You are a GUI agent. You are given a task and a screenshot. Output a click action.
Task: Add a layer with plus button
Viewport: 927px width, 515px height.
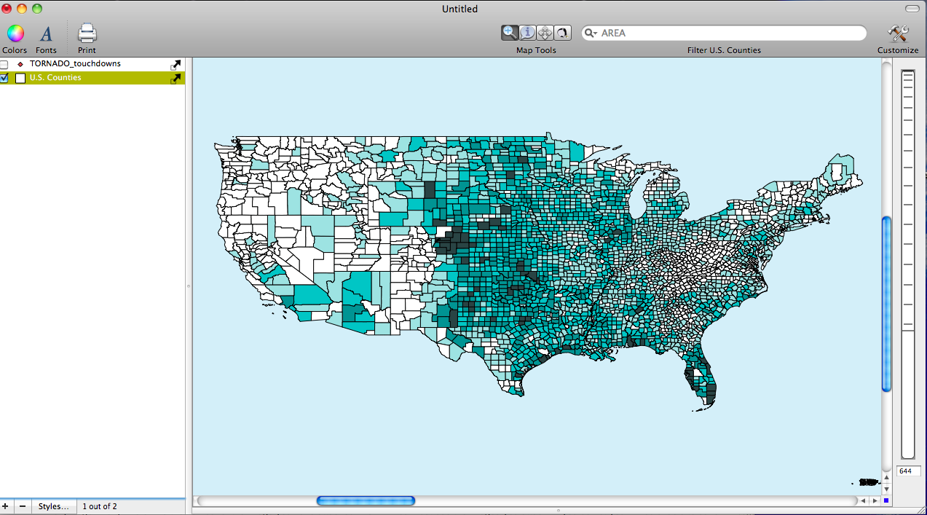(6, 506)
